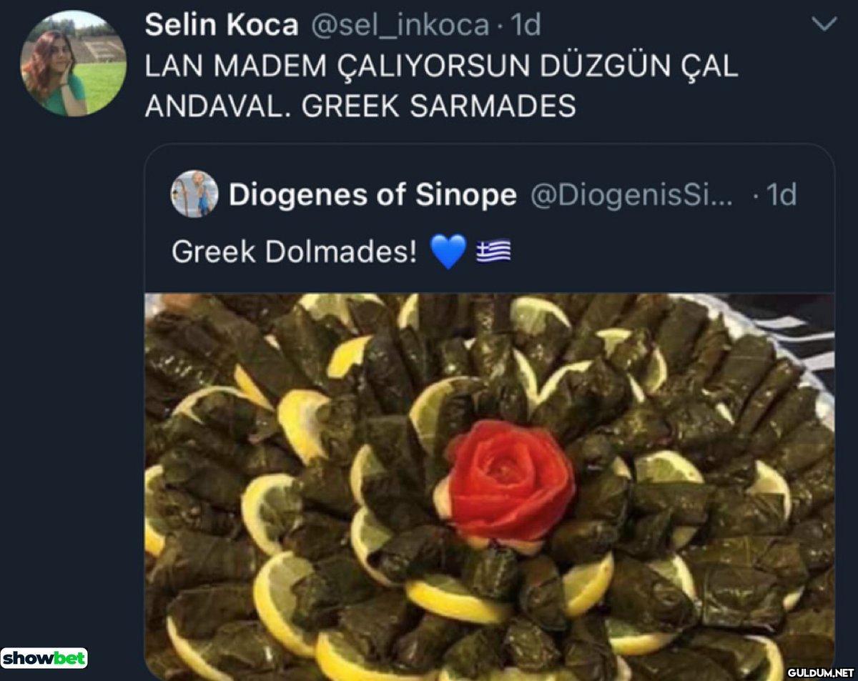
Task: Click the showbet logo badge
Action: tap(44, 657)
